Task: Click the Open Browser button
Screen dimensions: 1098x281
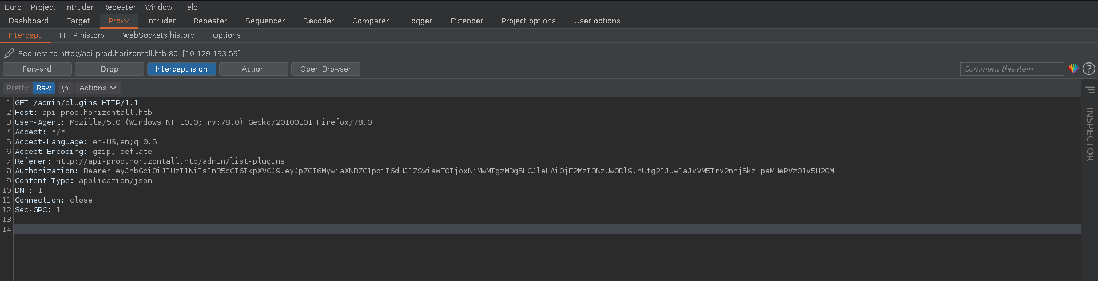Action: point(325,69)
